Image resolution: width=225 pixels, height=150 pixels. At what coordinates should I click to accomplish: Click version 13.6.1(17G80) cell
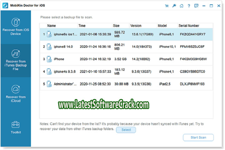coord(142,34)
